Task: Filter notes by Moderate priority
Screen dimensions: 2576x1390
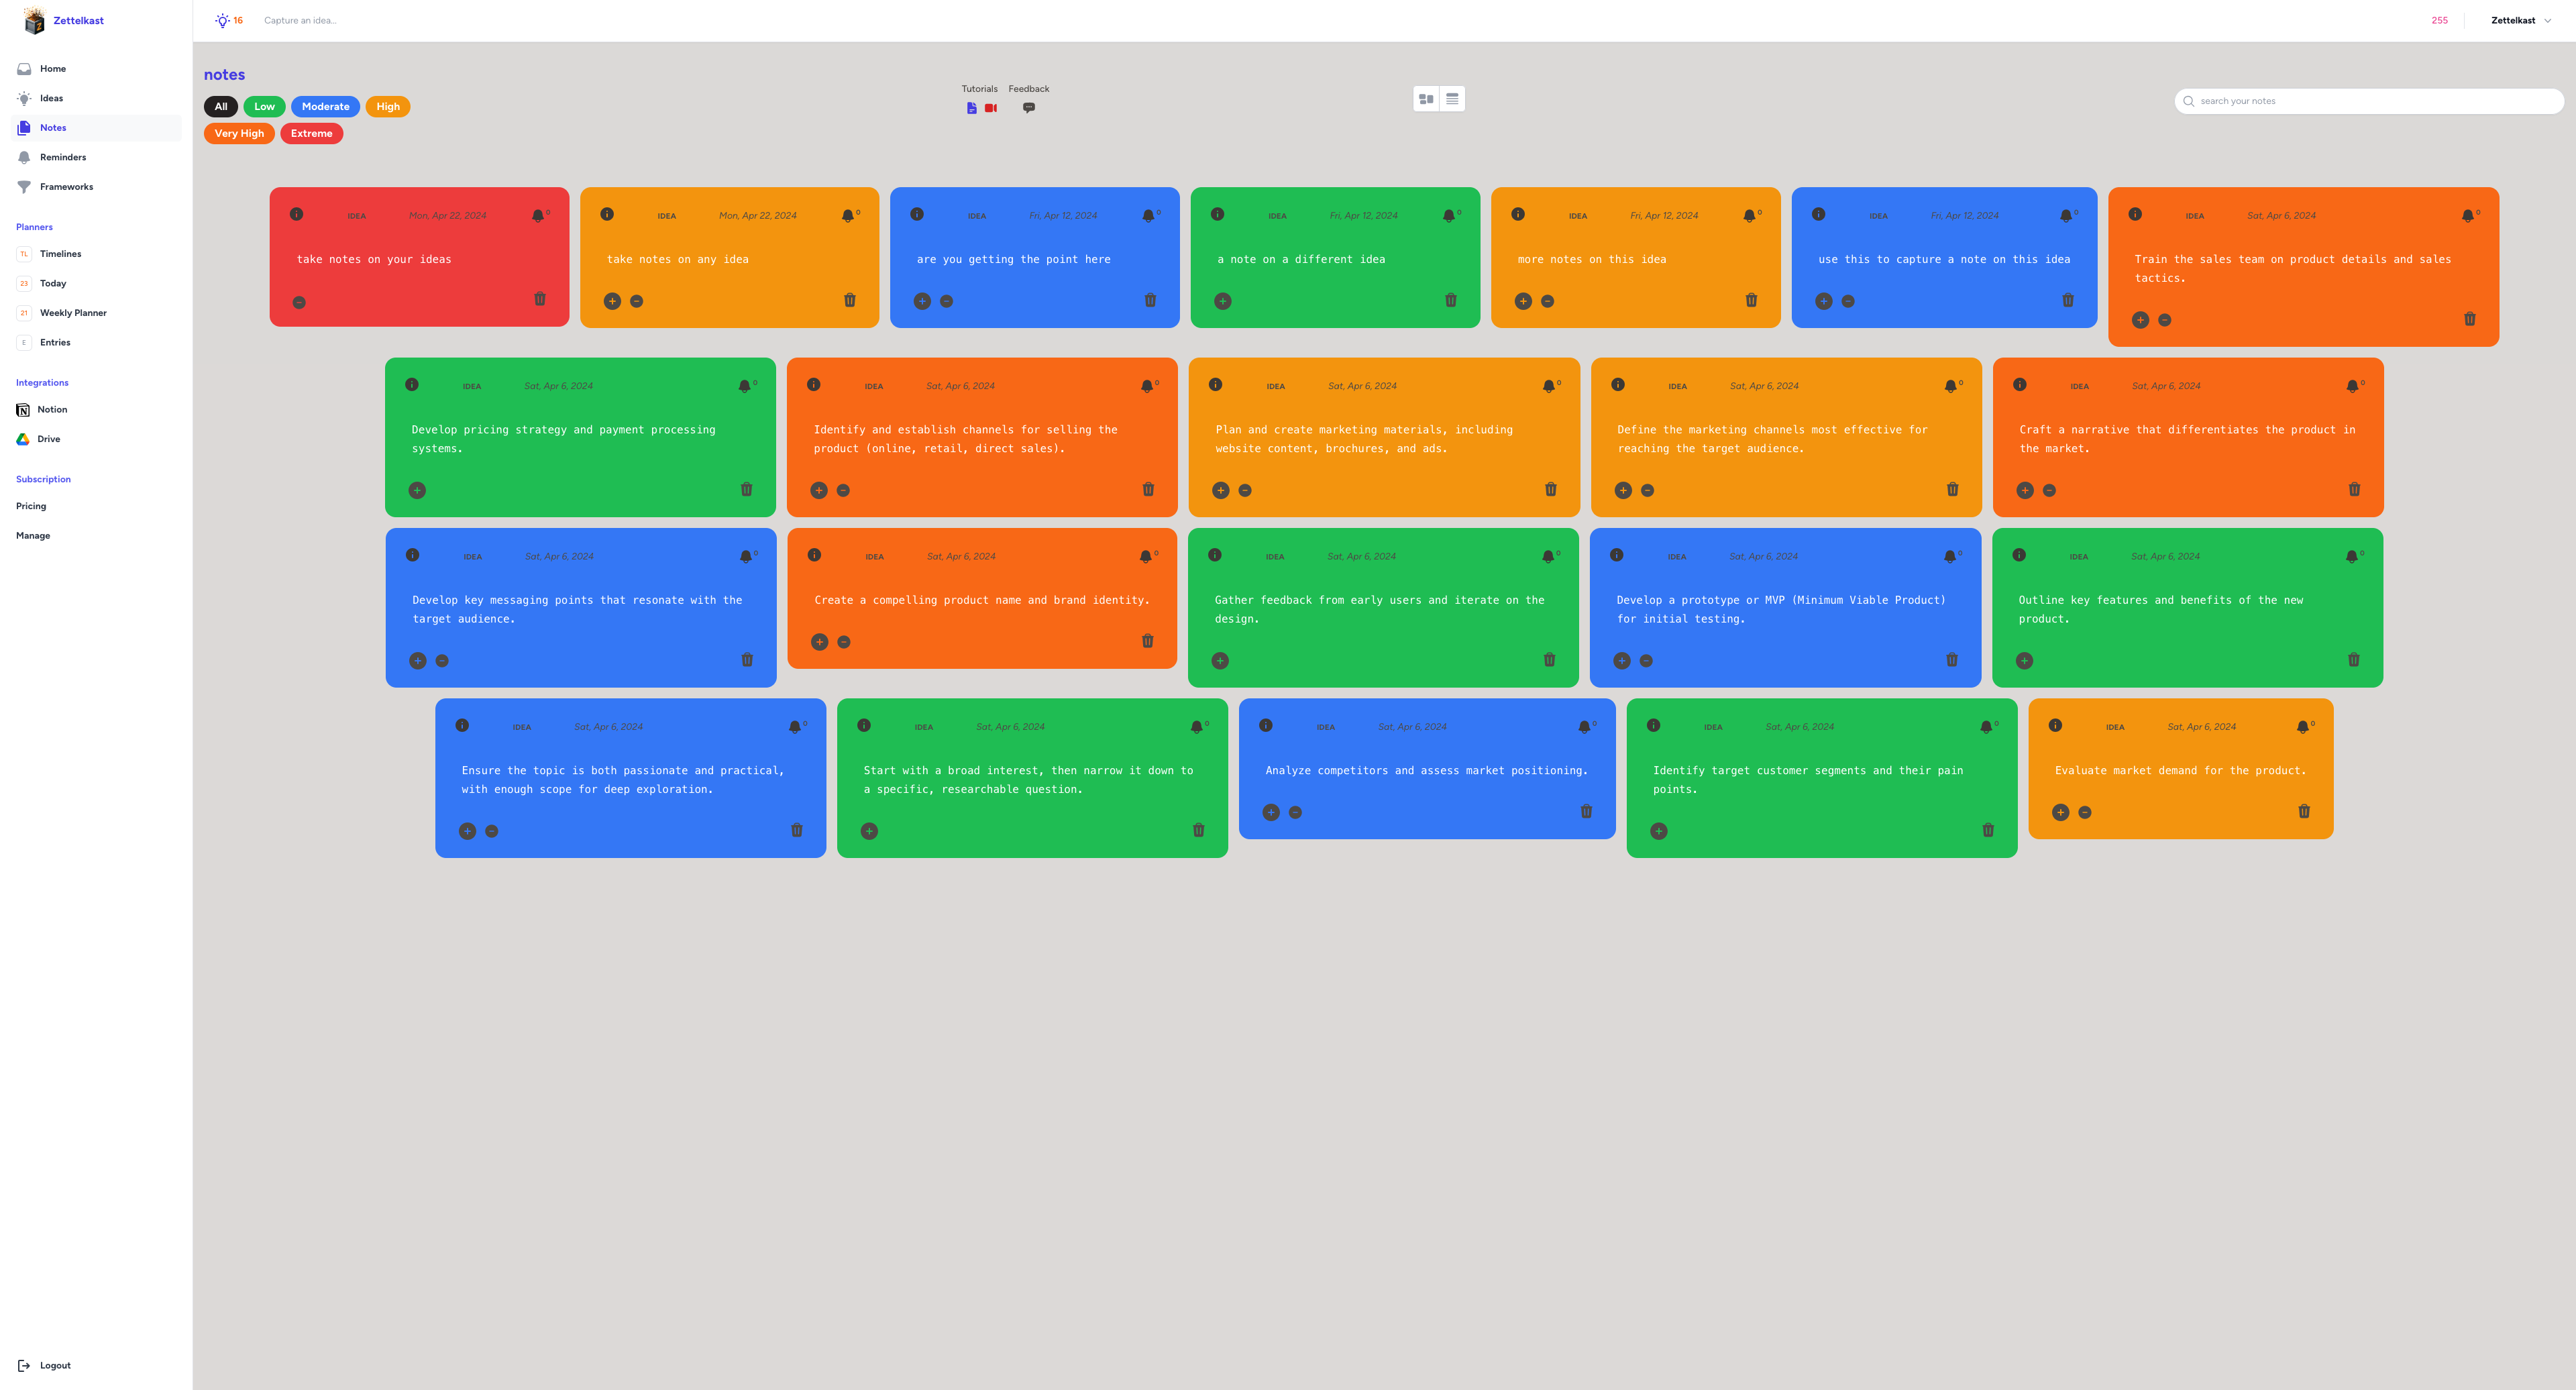Action: point(326,107)
